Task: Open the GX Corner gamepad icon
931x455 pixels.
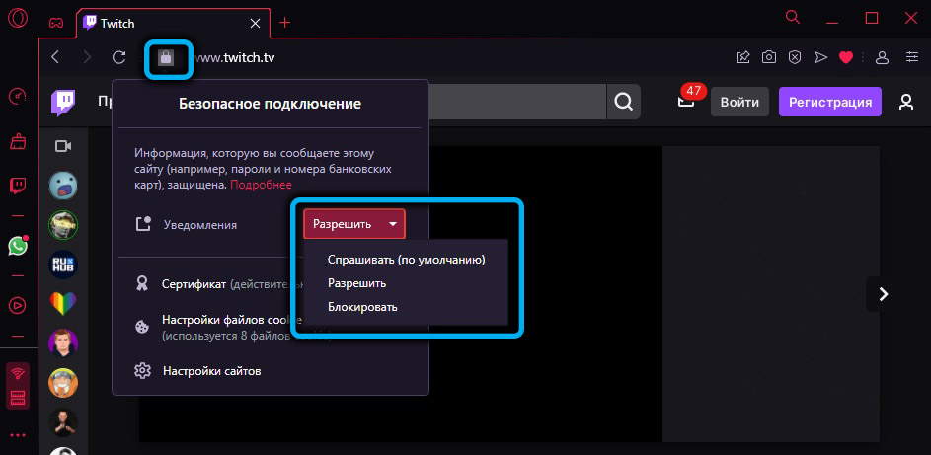Action: pos(57,22)
